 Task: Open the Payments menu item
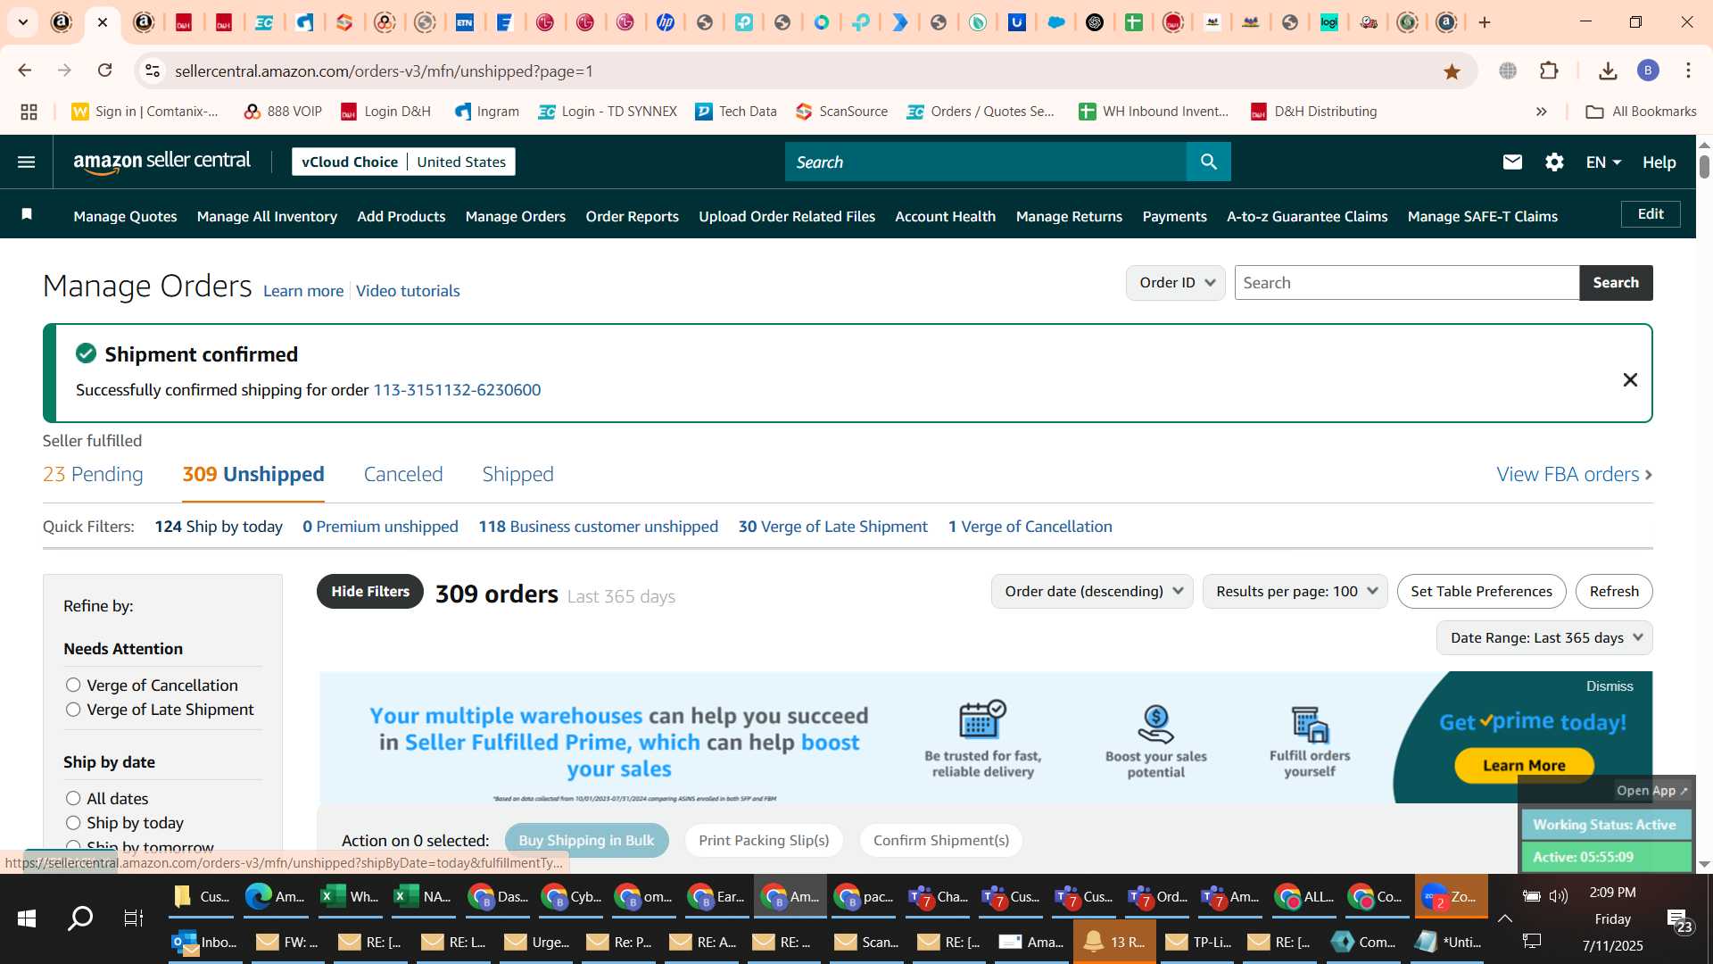pos(1174,216)
